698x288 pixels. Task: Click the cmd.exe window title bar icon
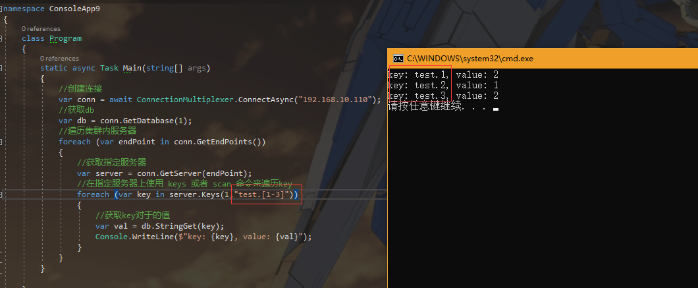398,59
